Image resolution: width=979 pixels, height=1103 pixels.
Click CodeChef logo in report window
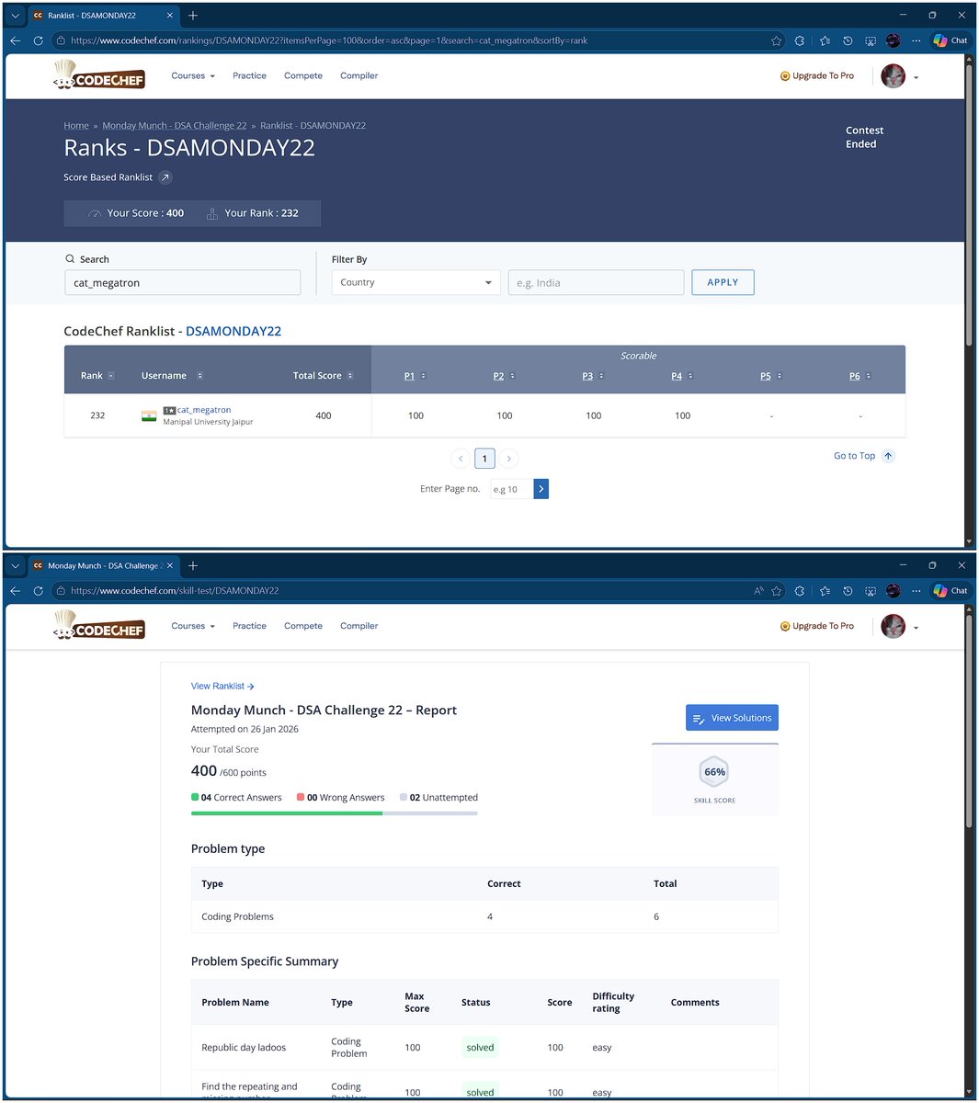click(x=99, y=626)
